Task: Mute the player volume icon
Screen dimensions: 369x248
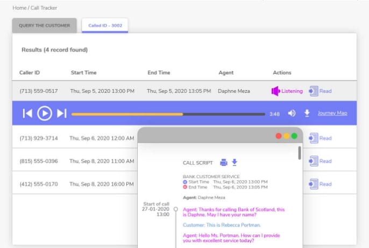Action: coord(292,113)
